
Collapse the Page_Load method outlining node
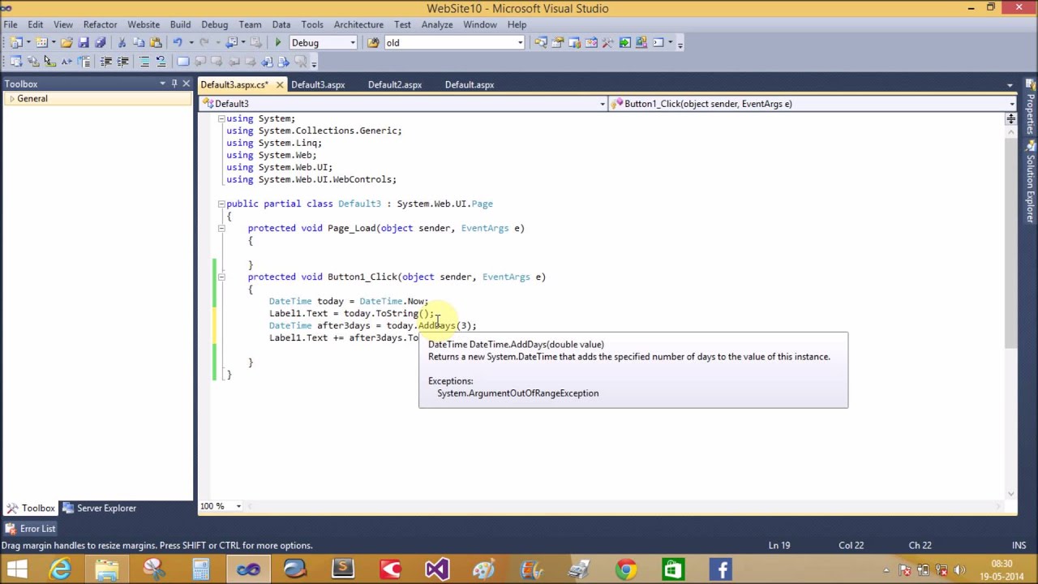tap(221, 228)
